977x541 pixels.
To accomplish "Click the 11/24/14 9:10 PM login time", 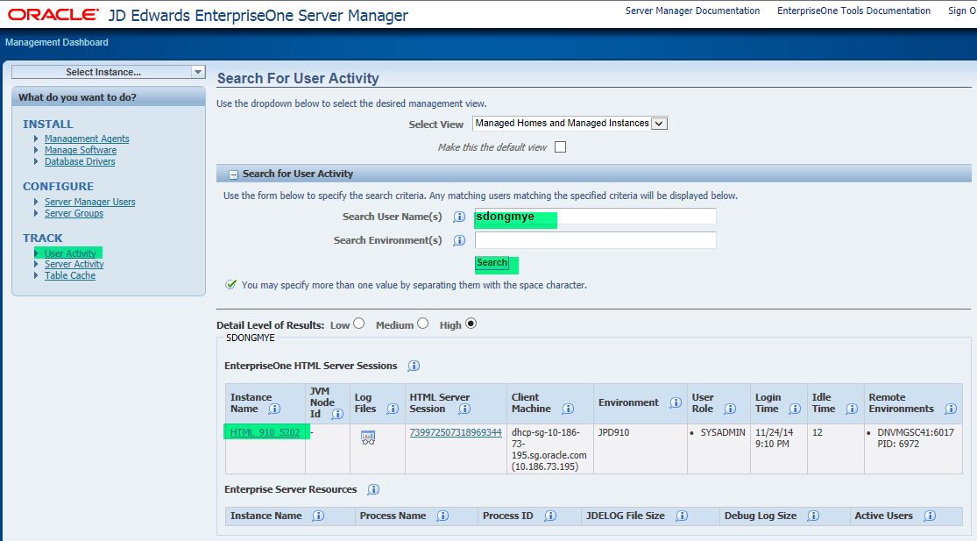I will coord(775,438).
